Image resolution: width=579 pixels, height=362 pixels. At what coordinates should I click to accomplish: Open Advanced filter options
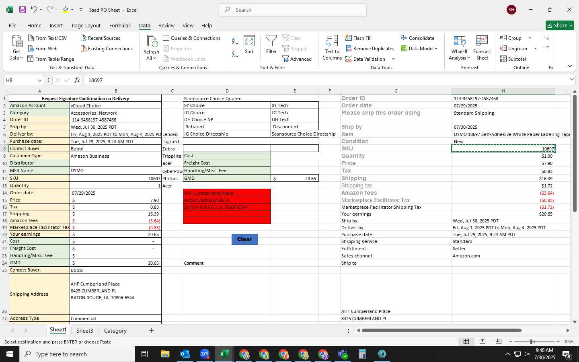click(x=297, y=59)
